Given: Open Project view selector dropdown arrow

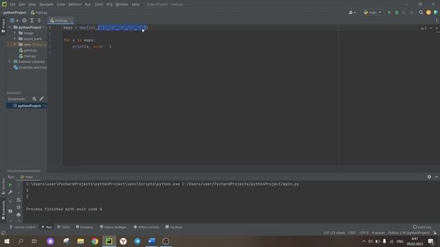Looking at the screenshot, I should click(17, 21).
